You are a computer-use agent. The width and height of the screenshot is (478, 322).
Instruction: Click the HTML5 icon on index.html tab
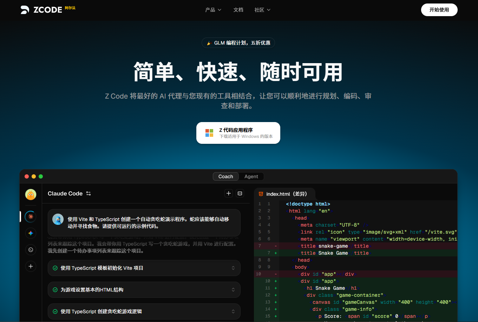pos(260,194)
